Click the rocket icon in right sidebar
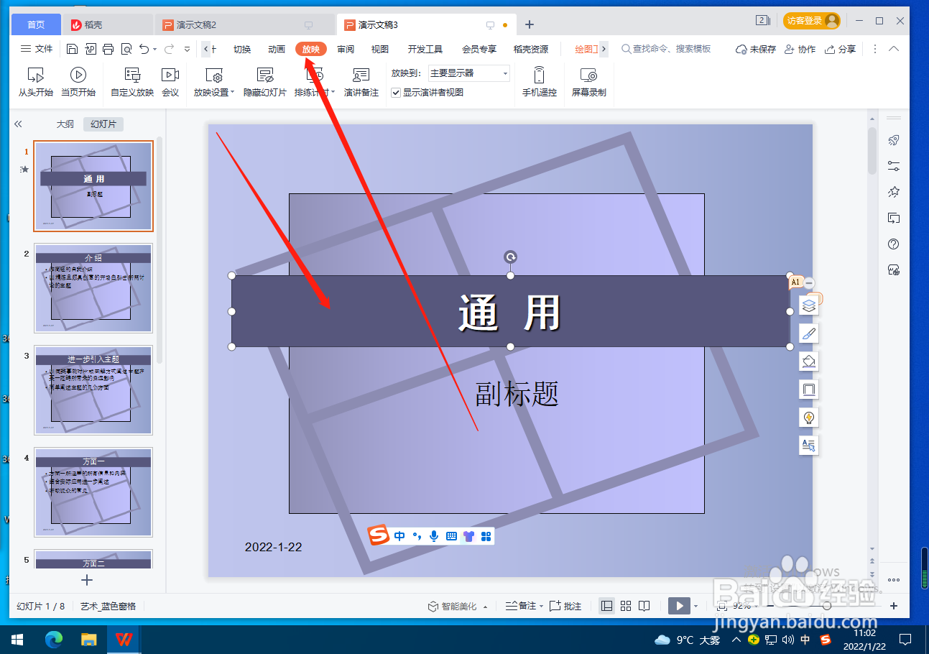This screenshot has width=929, height=654. tap(894, 140)
